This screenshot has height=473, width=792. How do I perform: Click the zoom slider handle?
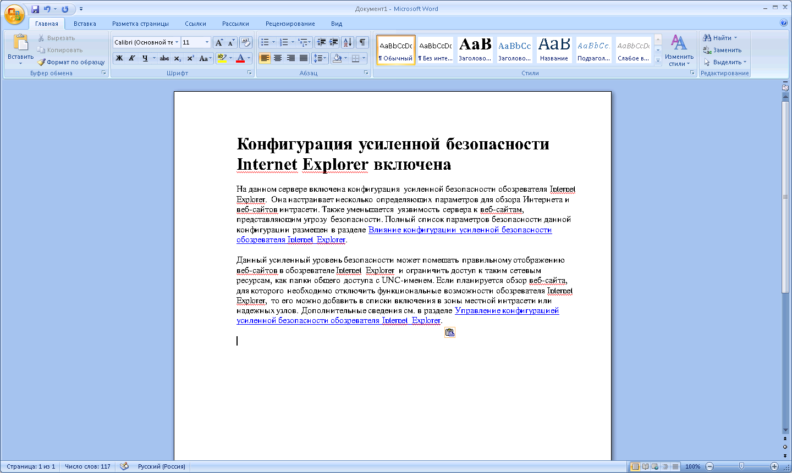(741, 466)
